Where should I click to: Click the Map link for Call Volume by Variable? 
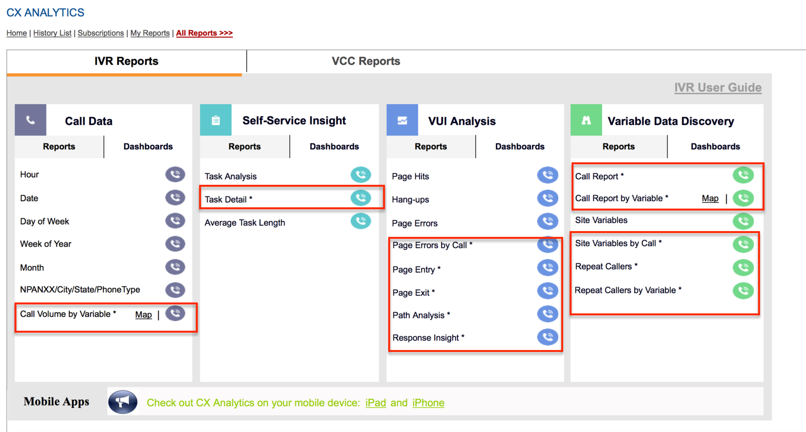click(x=144, y=315)
